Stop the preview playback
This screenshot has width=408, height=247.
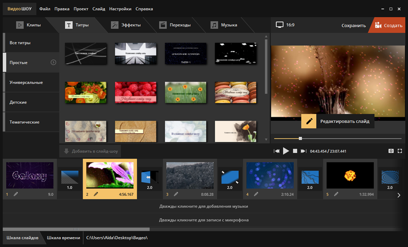(x=295, y=151)
